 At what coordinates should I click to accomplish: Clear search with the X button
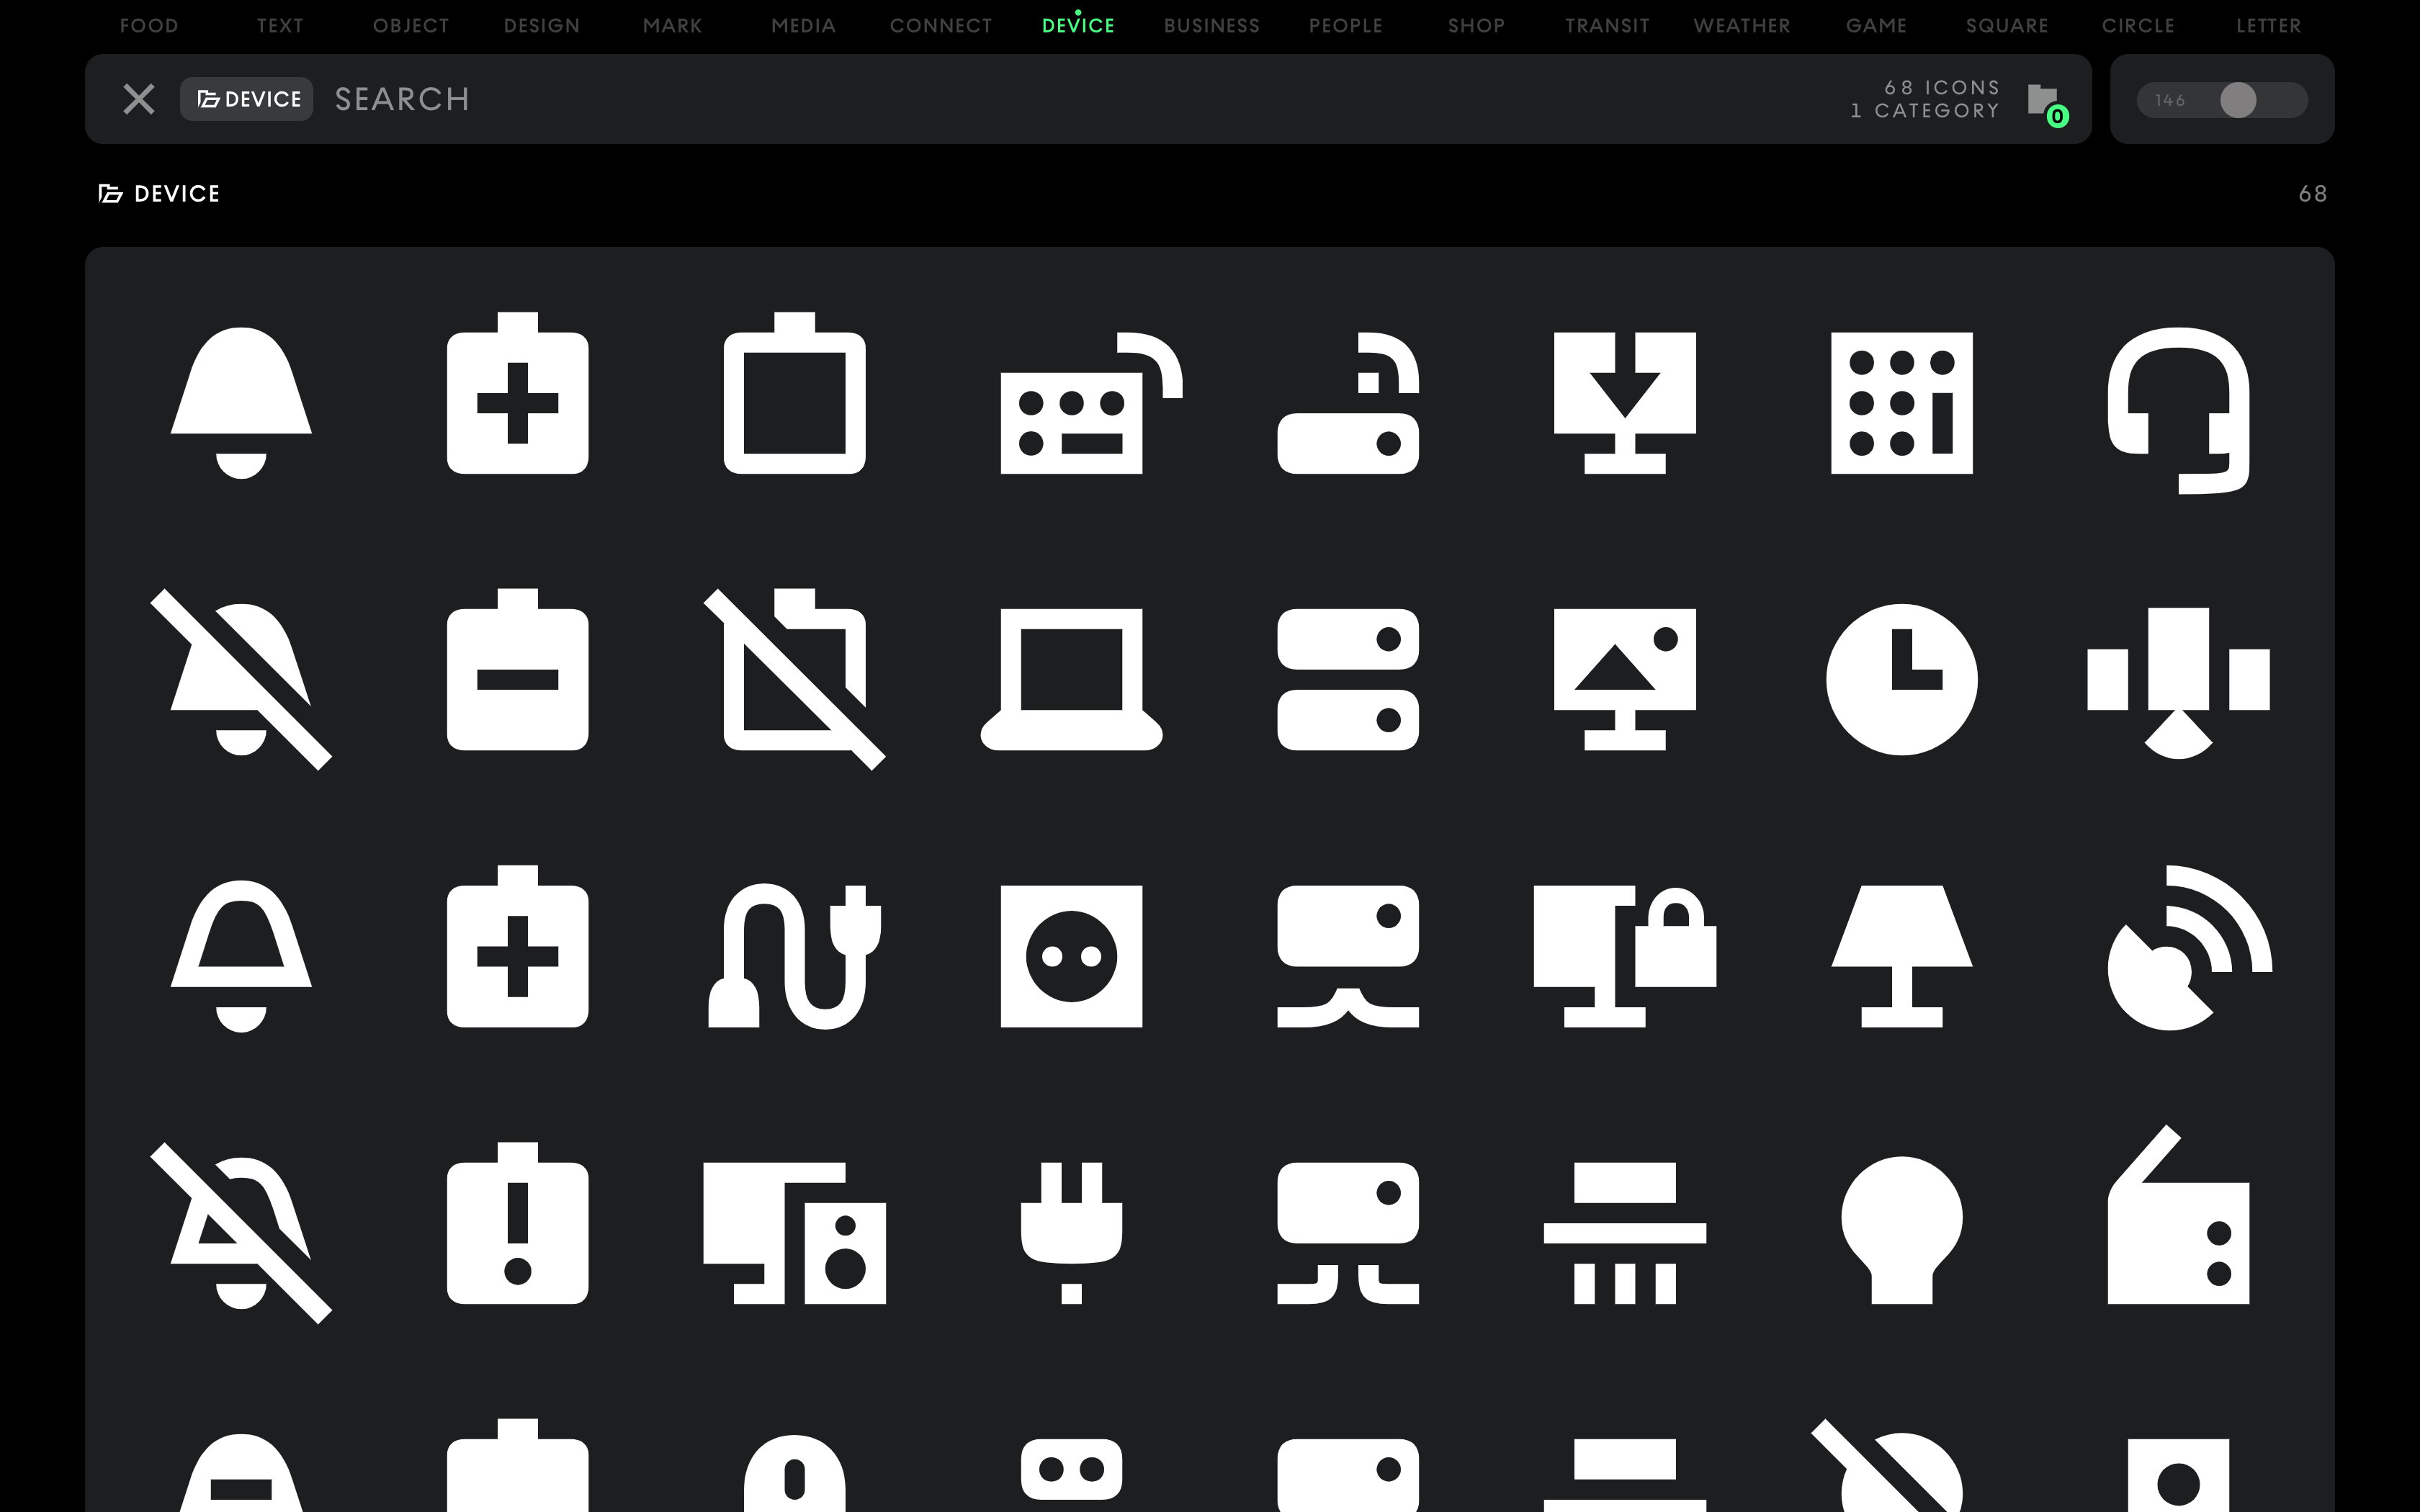coord(138,99)
